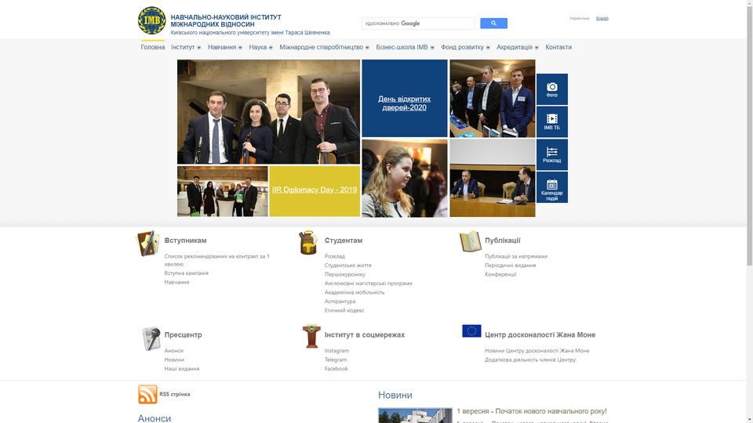The width and height of the screenshot is (753, 423).
Task: Open the Першокурснику link
Action: (345, 274)
